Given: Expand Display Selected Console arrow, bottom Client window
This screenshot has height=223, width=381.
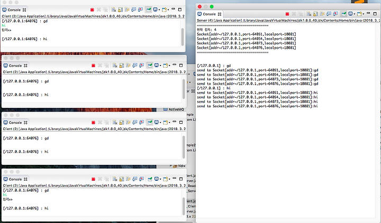Looking at the screenshot, I should click(x=160, y=179).
